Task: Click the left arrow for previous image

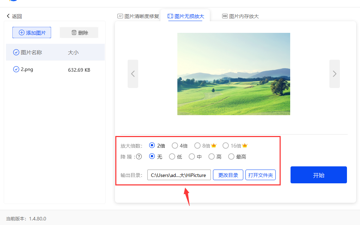Action: point(133,74)
